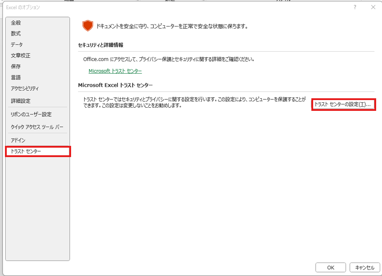This screenshot has width=382, height=276.
Task: Close the Excel options dialog
Action: coord(373,7)
